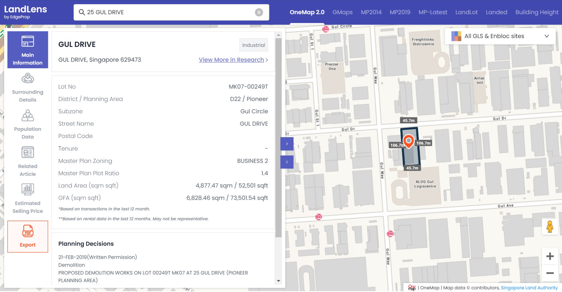The width and height of the screenshot is (562, 292).
Task: Switch to Building Height layer
Action: [x=537, y=12]
